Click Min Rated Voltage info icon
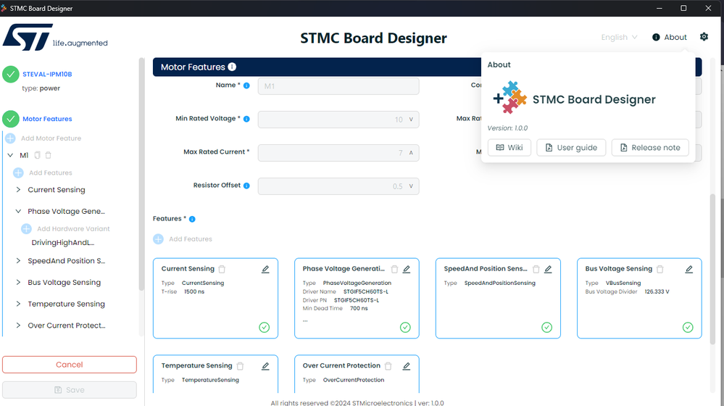 246,119
